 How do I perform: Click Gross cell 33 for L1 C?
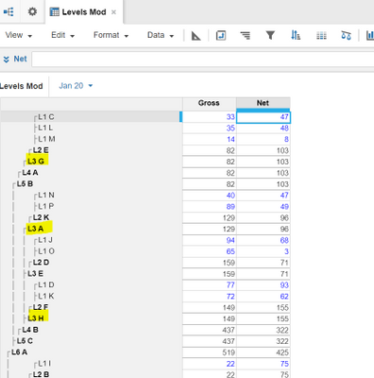[x=210, y=117]
